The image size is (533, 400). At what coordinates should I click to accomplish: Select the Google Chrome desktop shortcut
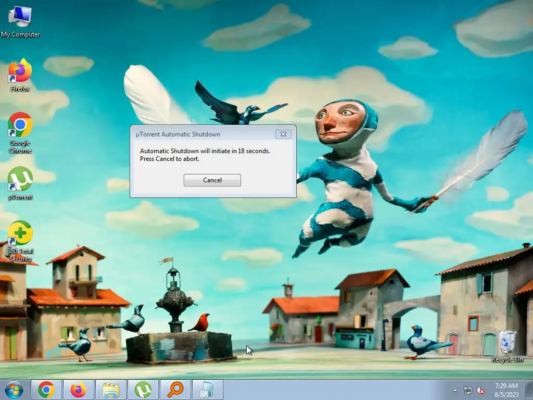coord(20,133)
